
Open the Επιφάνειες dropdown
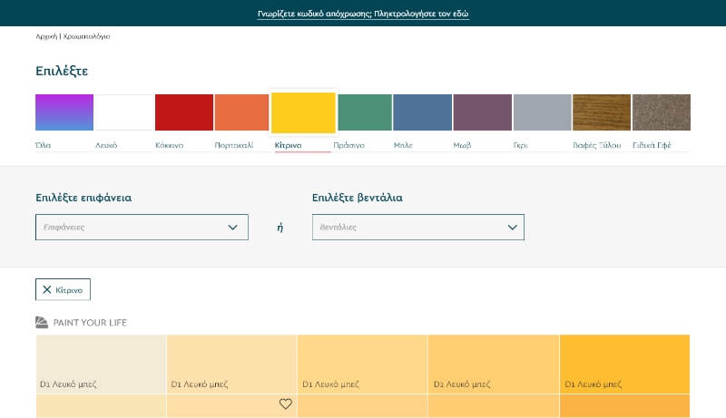coord(141,228)
